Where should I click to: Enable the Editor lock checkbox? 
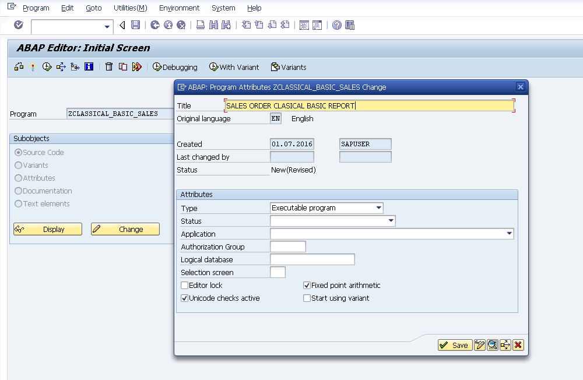coord(184,285)
